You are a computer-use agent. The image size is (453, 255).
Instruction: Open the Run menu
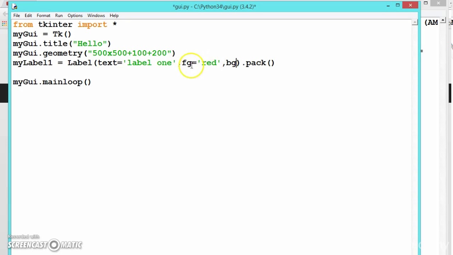click(59, 16)
